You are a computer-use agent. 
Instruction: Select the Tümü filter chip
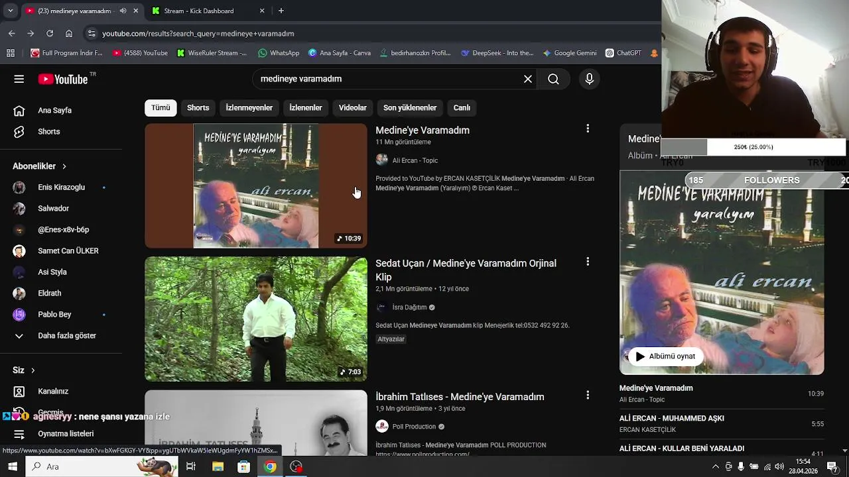pyautogui.click(x=161, y=107)
